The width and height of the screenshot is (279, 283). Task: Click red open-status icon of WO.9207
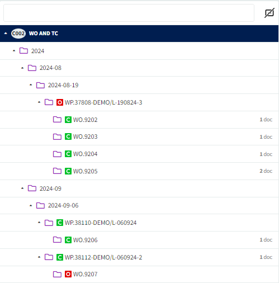click(68, 274)
